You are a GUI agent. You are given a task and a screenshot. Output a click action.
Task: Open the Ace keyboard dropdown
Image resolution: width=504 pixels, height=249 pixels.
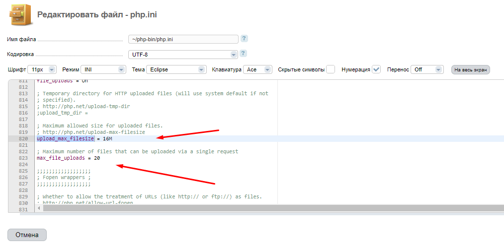click(257, 69)
